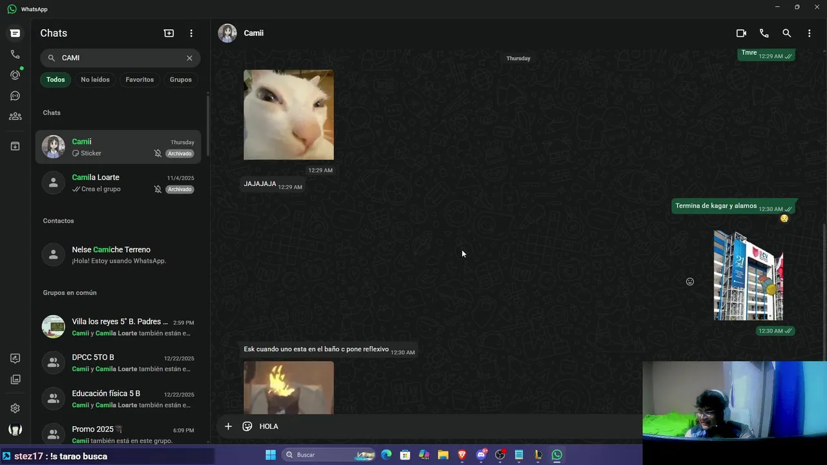React to the UCV sticker with emoji button
Screen dimensions: 827x465
(690, 282)
